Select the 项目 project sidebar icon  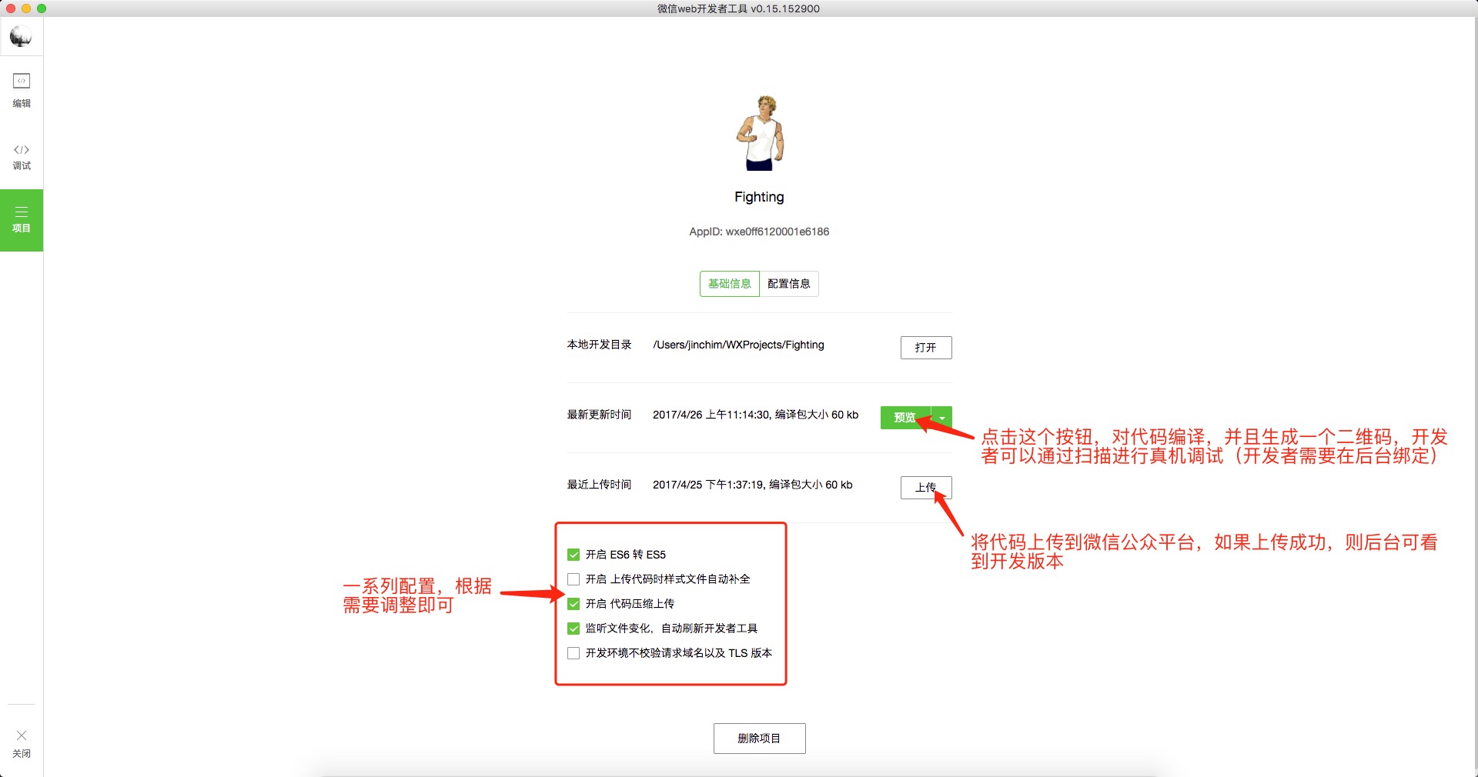(22, 220)
